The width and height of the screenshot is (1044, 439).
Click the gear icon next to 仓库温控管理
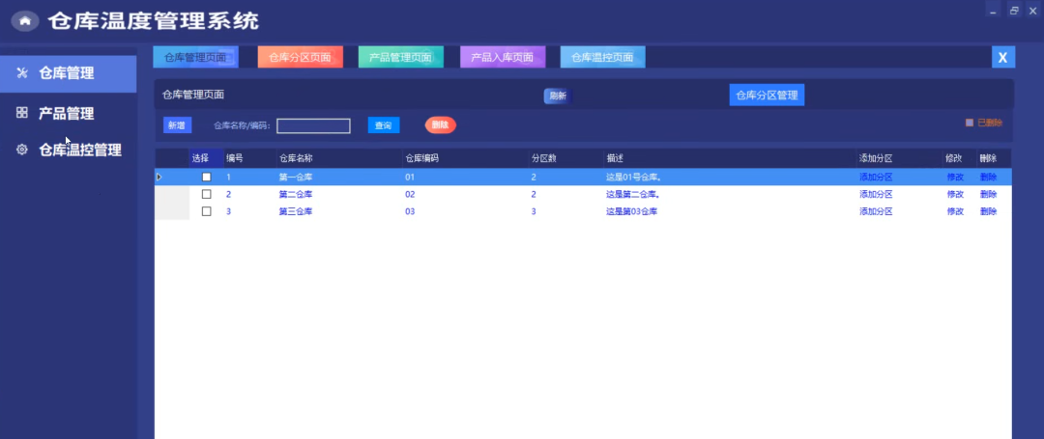(x=22, y=150)
